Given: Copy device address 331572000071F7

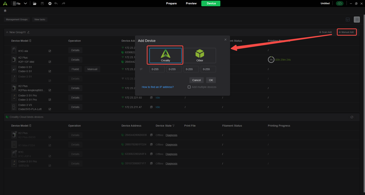Looking at the screenshot, I should point(151,163).
